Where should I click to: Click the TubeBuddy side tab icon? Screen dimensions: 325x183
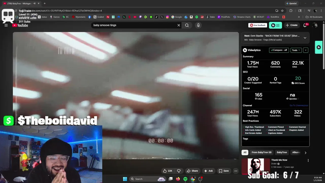319,47
